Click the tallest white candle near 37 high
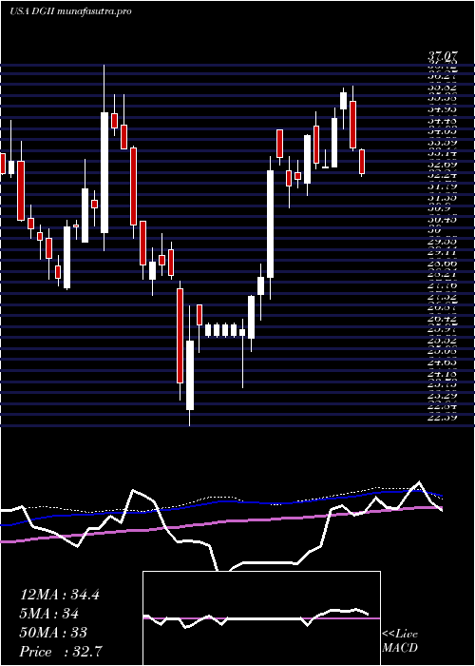 104,172
